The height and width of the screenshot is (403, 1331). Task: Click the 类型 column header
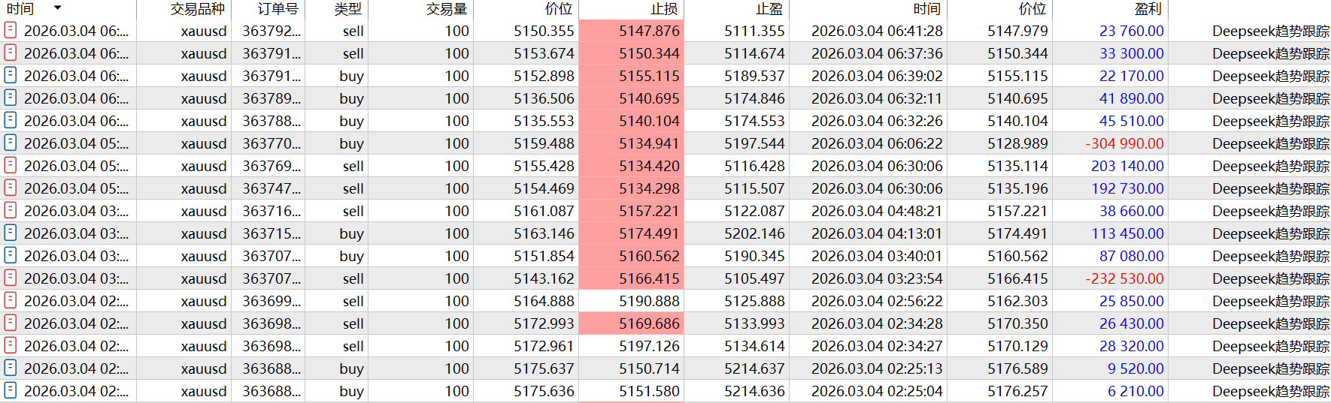point(348,9)
